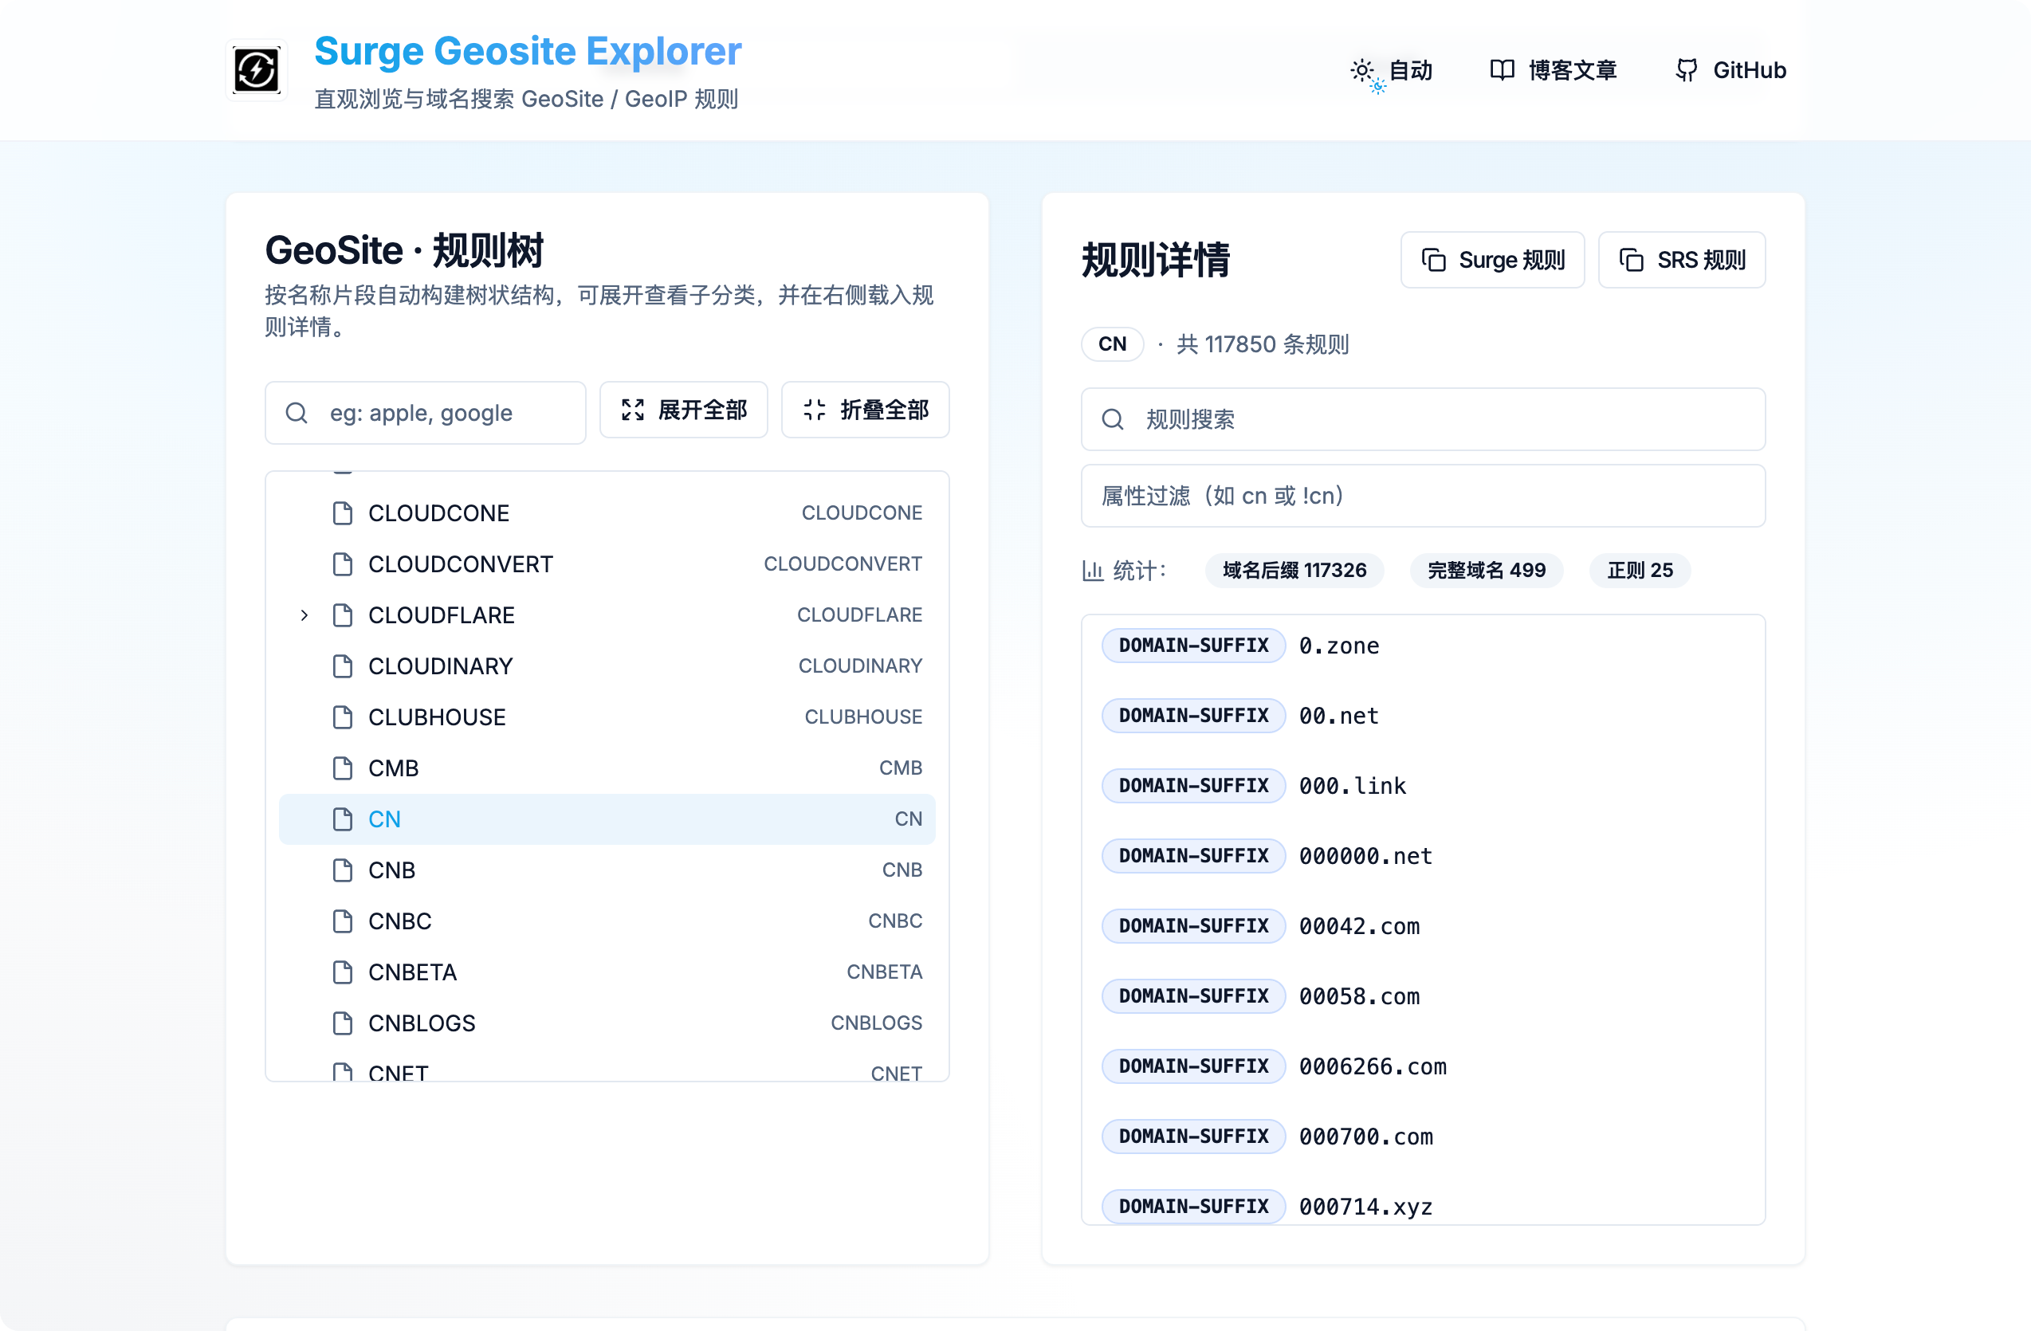Screen dimensions: 2031x1331
Task: Click the magnifier icon in 规则搜索
Action: tap(1113, 420)
